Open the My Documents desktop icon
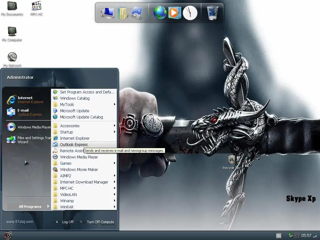Screen dimensions: 320x240 [x=12, y=8]
